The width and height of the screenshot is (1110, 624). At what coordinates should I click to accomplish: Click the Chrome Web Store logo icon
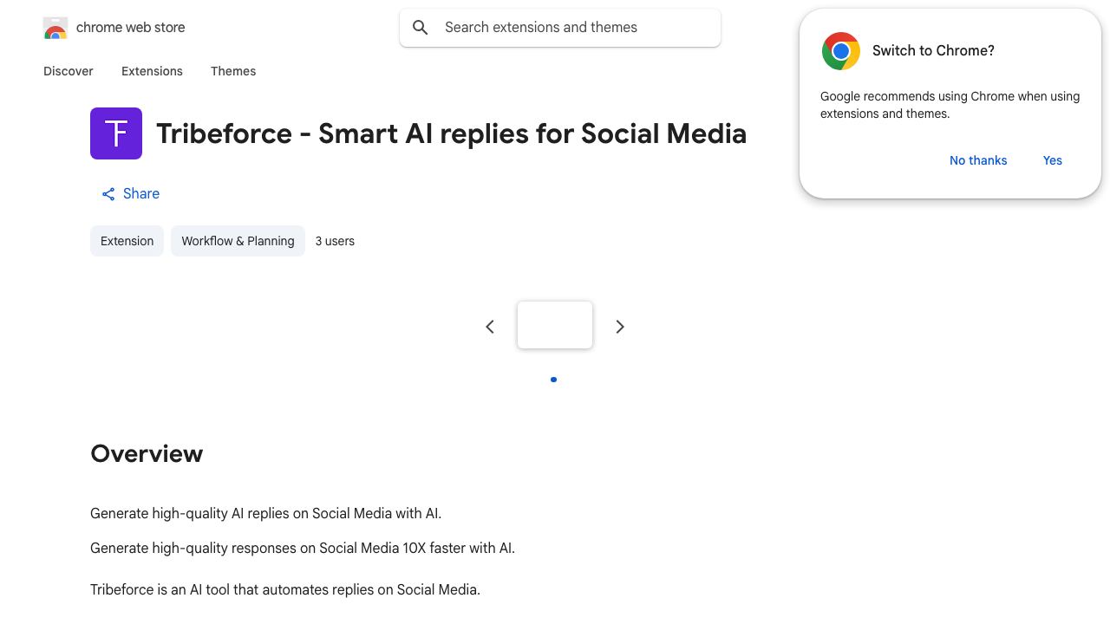(55, 28)
